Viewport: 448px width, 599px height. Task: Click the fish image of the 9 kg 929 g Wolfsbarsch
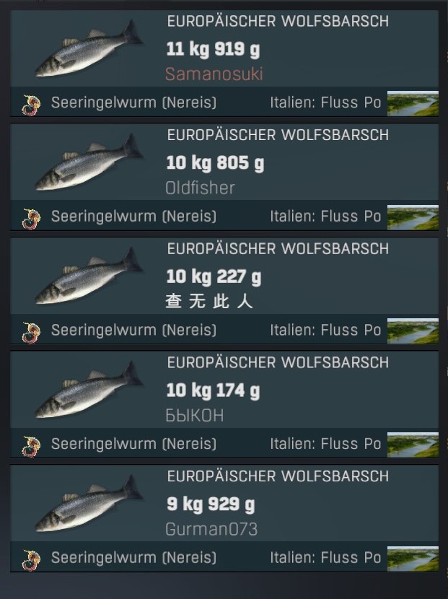click(89, 504)
